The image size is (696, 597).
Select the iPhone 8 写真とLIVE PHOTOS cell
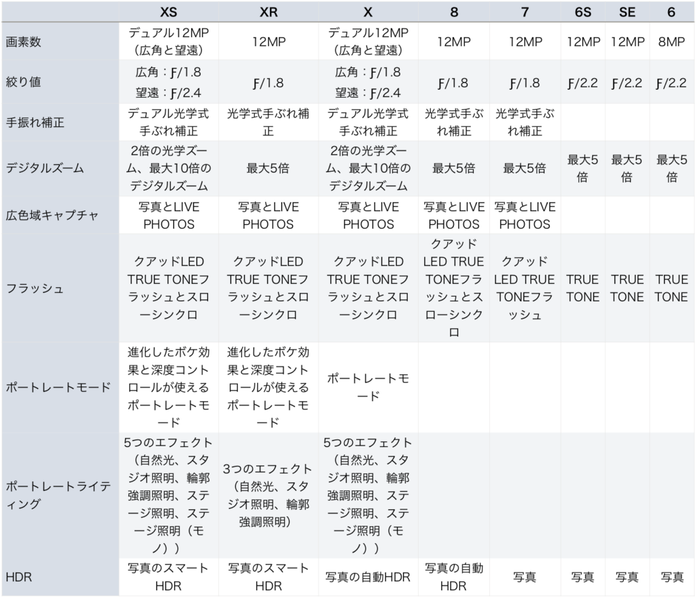[453, 215]
